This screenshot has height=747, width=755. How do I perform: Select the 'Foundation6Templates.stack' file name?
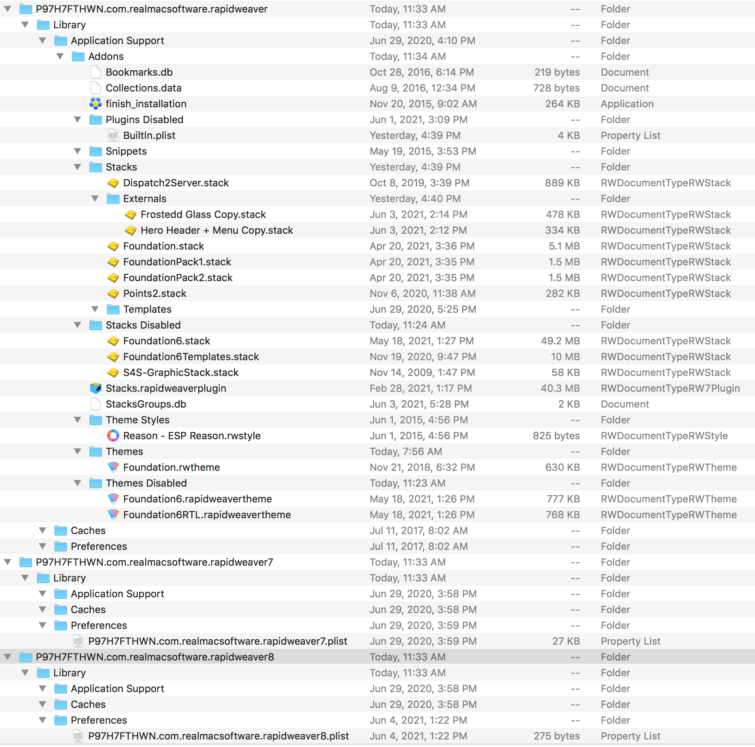[191, 356]
